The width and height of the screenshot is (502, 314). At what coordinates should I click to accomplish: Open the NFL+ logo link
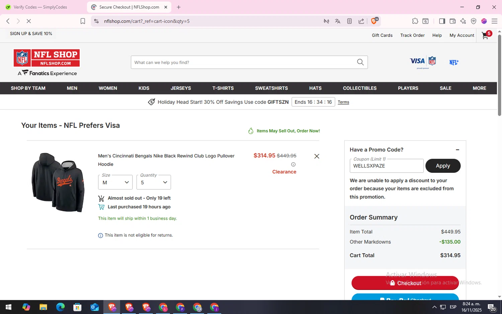click(454, 62)
